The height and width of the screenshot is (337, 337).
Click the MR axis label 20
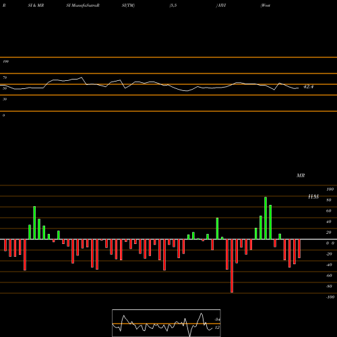pos(329,233)
